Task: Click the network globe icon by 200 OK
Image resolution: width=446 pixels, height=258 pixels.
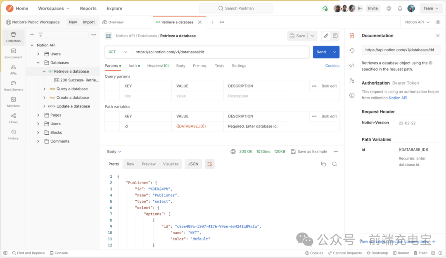Action: coord(233,151)
